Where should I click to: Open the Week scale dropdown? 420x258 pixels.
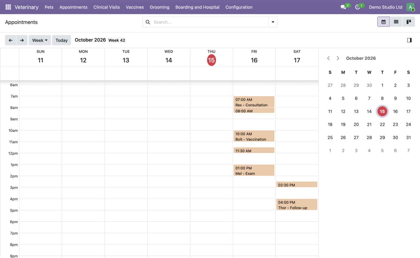pos(40,40)
